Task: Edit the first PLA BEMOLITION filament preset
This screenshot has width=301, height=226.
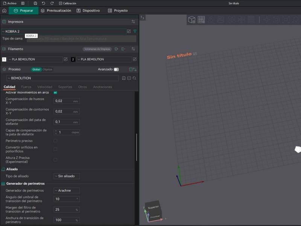Action: (65, 59)
